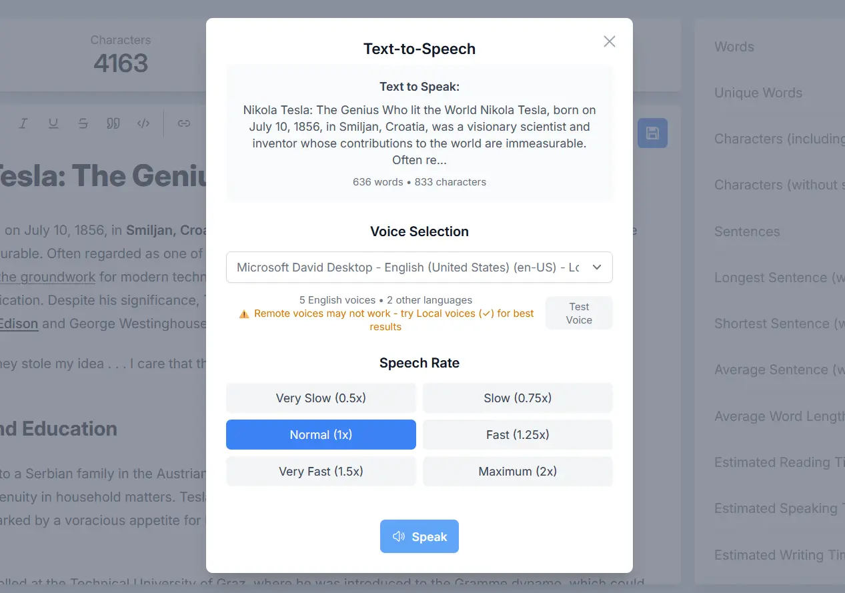
Task: Choose the Maximum (2x) speech rate
Action: pyautogui.click(x=518, y=471)
